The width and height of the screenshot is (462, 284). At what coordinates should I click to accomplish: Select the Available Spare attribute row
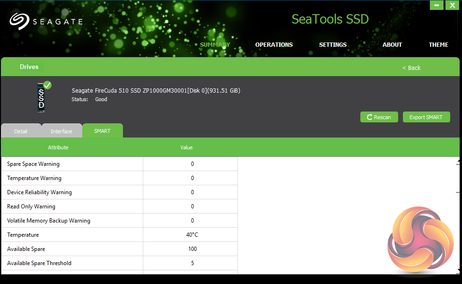[x=119, y=249]
